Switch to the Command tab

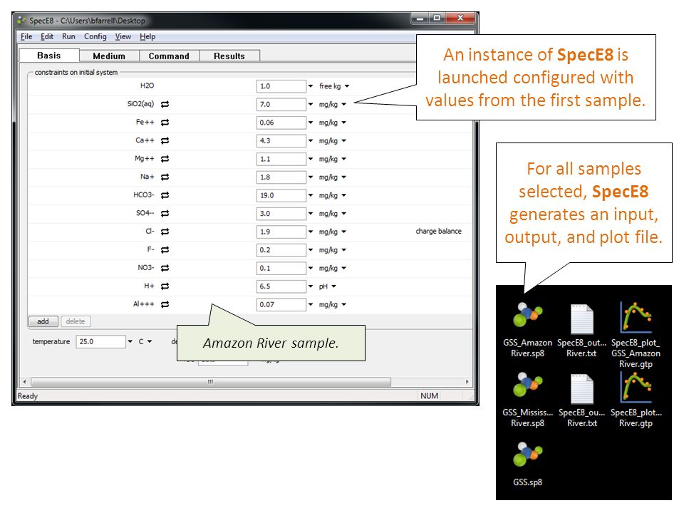170,56
